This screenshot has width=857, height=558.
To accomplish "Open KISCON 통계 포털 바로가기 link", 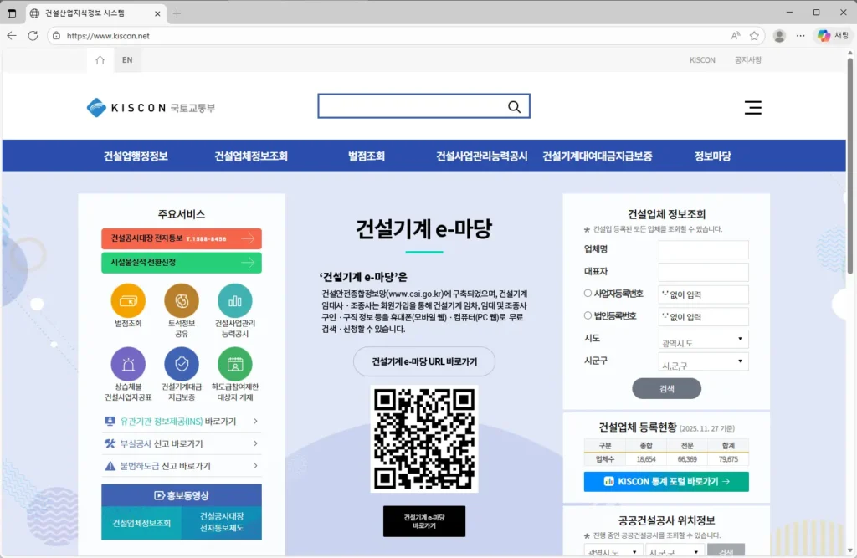I will (x=665, y=481).
